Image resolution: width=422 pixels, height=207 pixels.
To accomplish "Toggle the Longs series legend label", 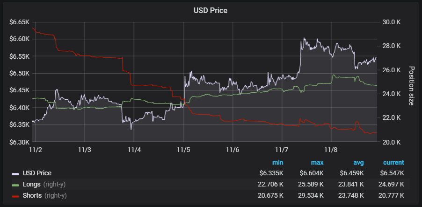I will (32, 184).
